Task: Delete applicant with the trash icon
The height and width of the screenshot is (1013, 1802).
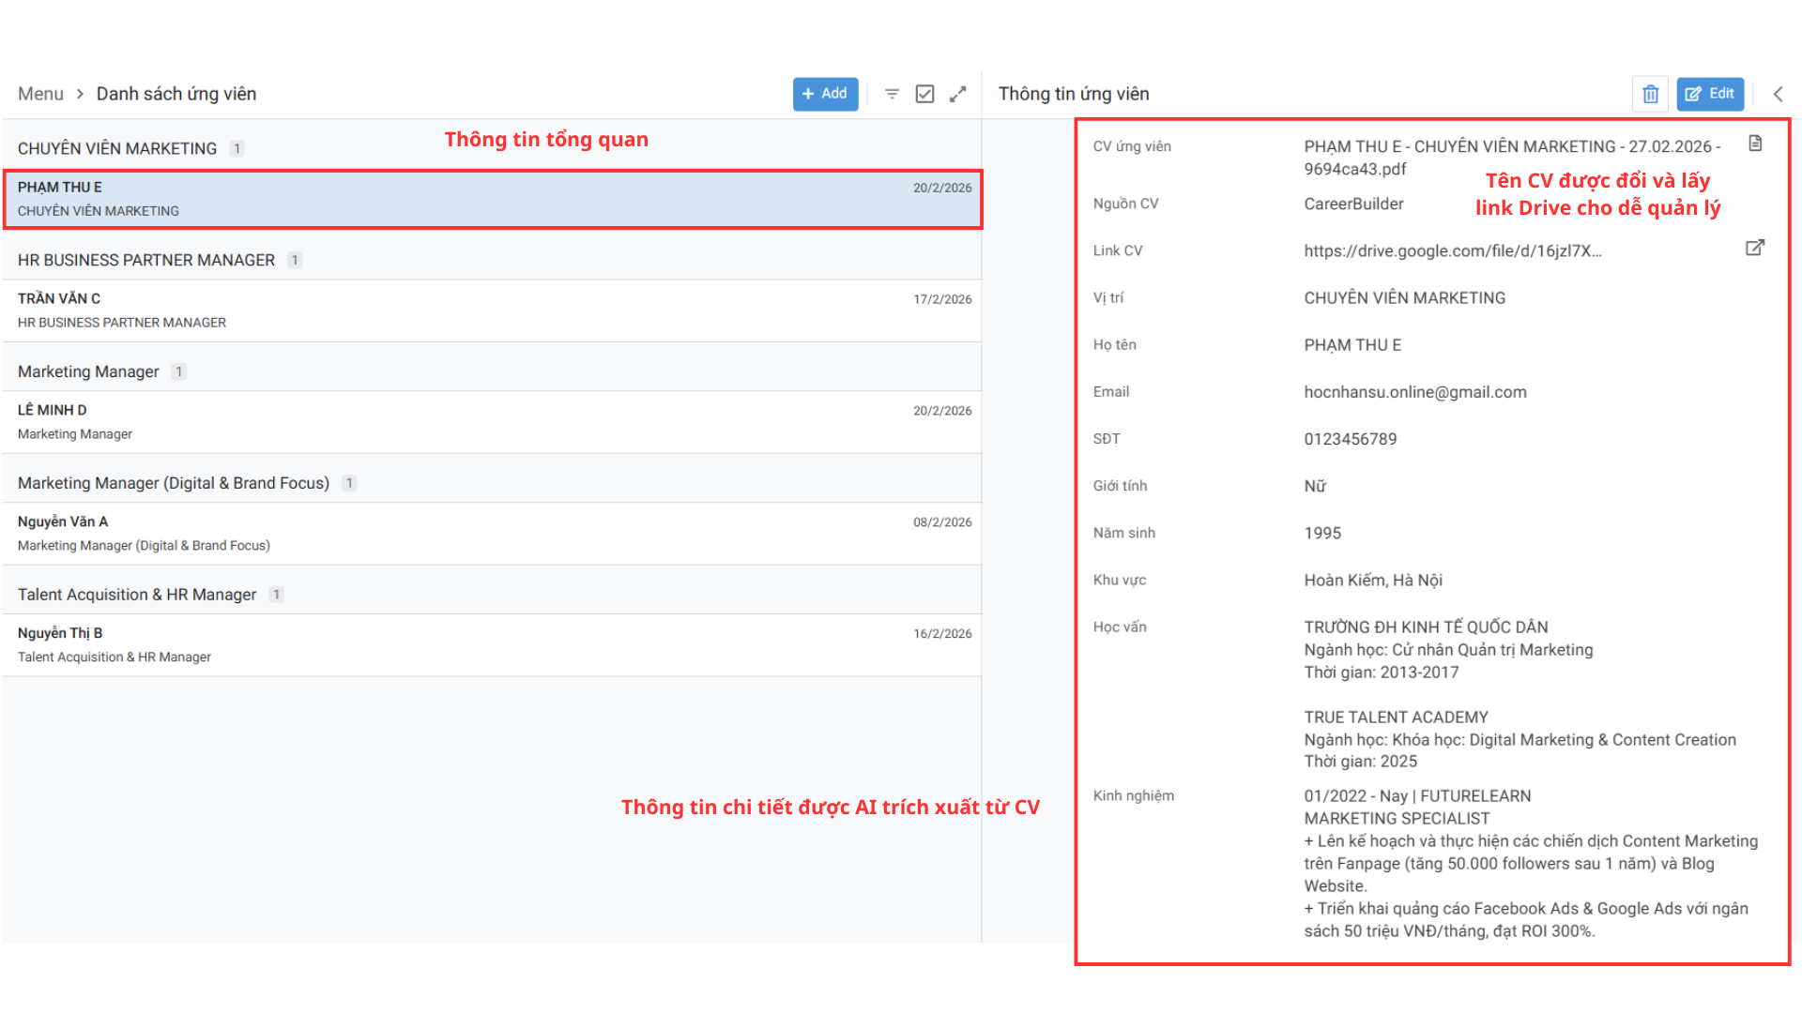Action: click(x=1650, y=94)
